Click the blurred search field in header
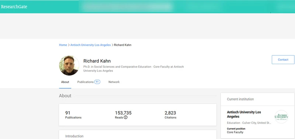Image resolution: width=295 pixels, height=139 pixels. pyautogui.click(x=127, y=7)
